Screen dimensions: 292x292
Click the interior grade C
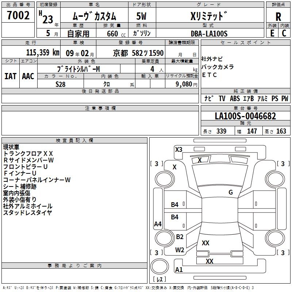[x=284, y=33]
